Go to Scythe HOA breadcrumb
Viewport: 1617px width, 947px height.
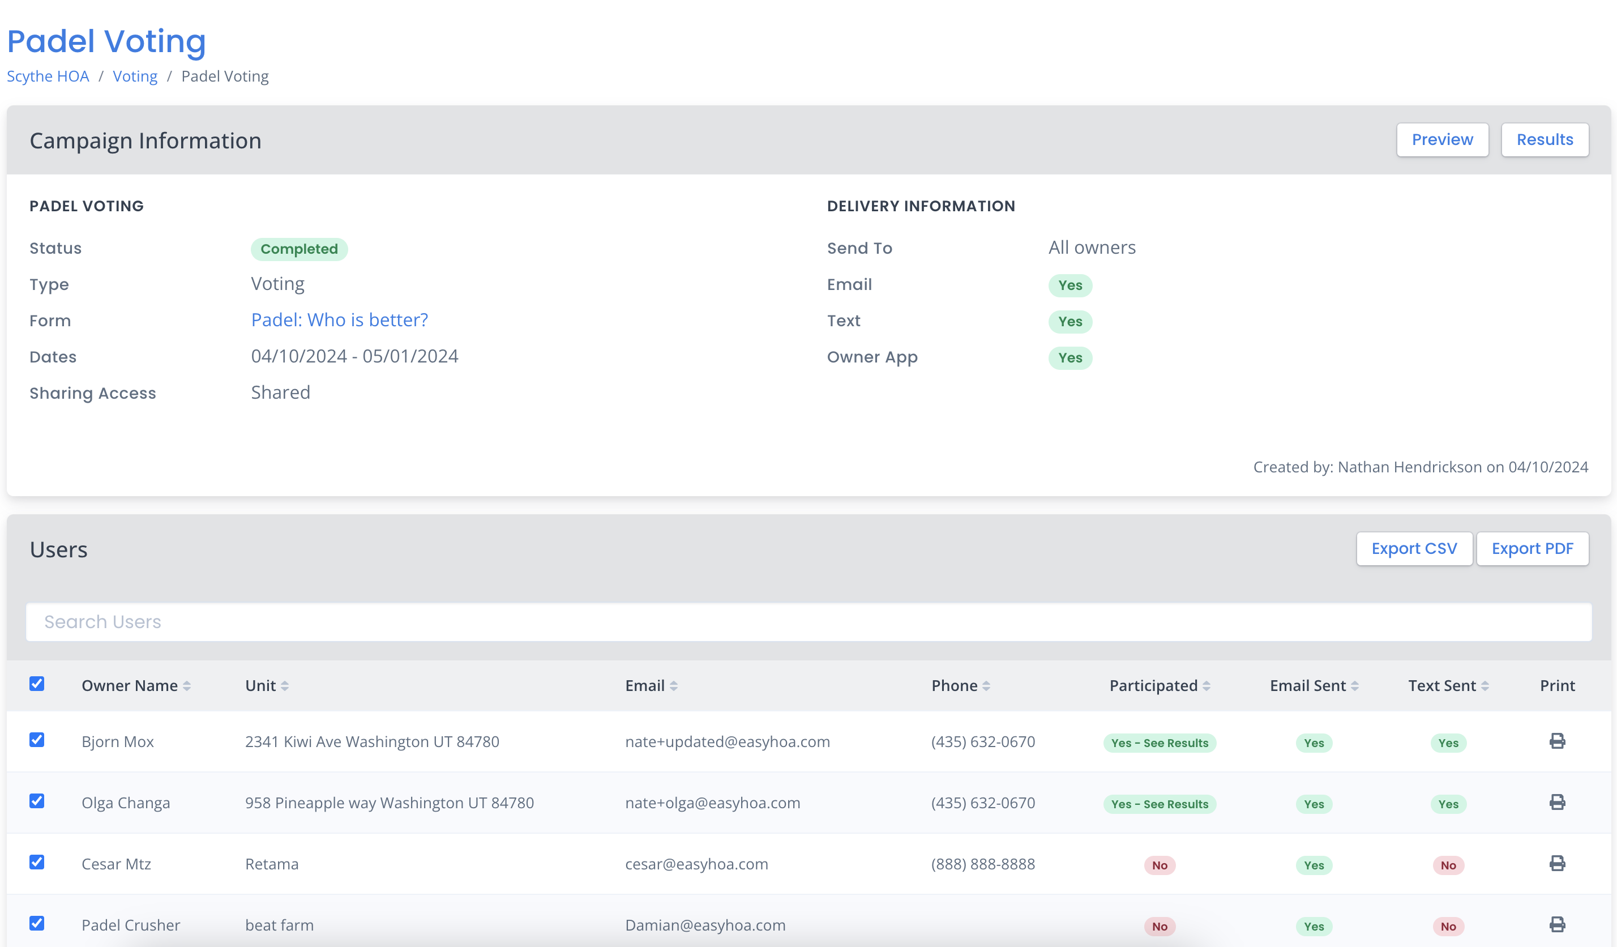pos(48,76)
